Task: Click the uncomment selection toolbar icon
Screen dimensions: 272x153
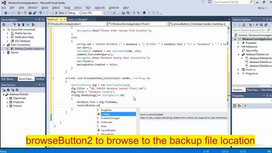Action: [x=138, y=13]
